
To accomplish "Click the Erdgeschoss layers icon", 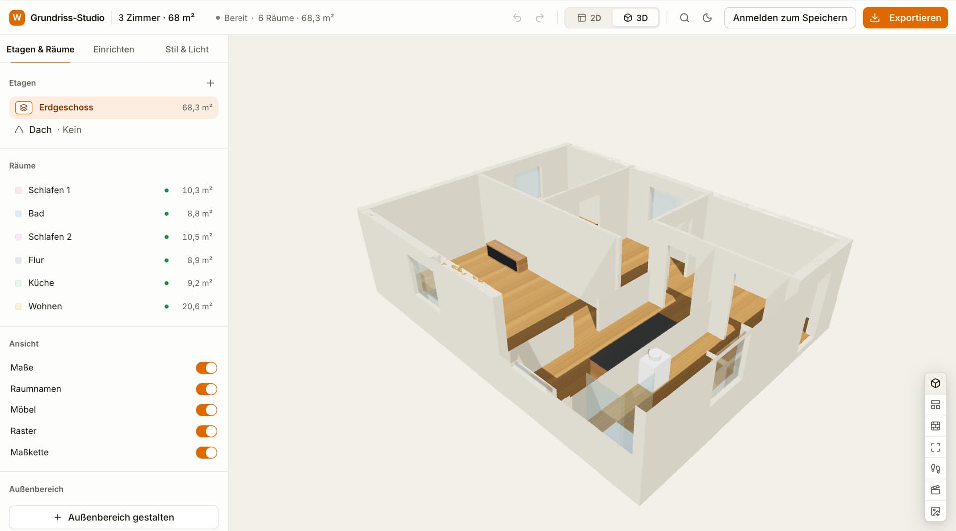I will [x=24, y=107].
